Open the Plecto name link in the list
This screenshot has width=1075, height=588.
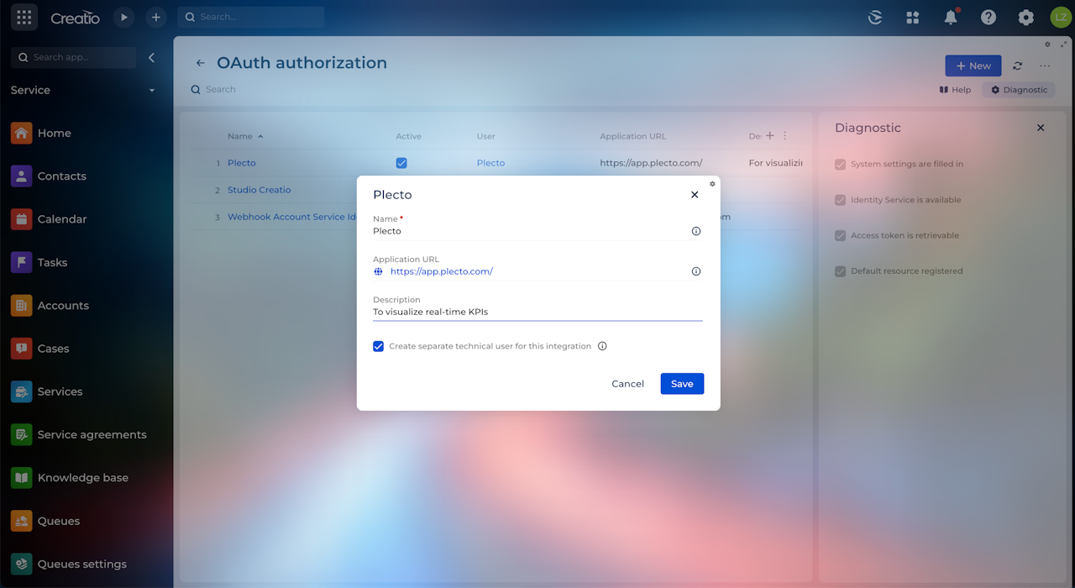242,163
